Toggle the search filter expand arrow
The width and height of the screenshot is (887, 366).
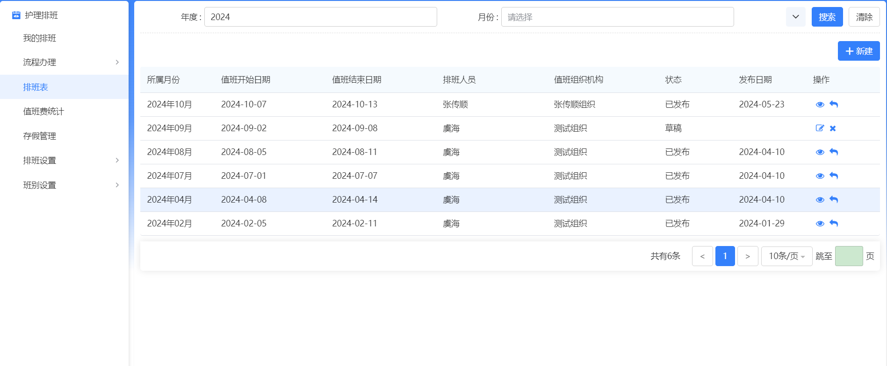click(795, 17)
